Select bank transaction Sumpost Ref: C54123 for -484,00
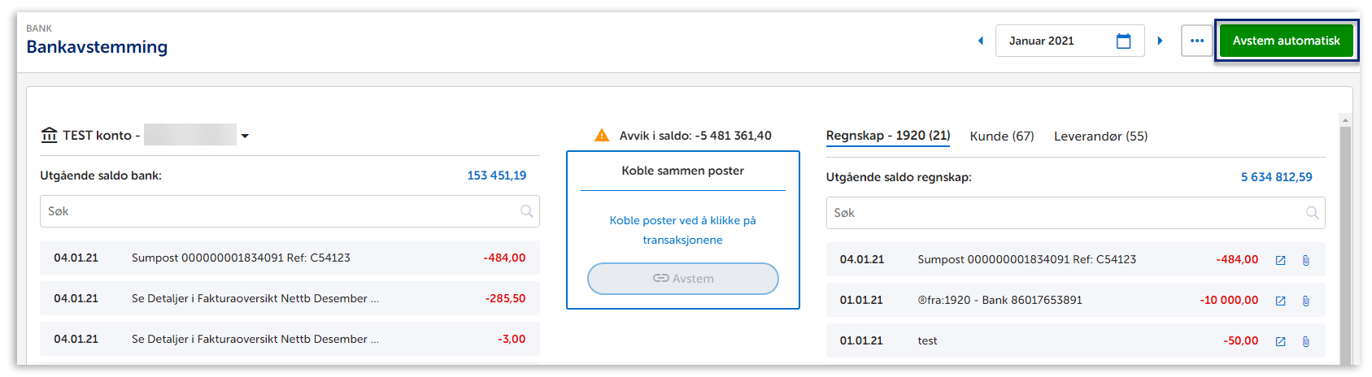1372x377 pixels. pyautogui.click(x=290, y=258)
